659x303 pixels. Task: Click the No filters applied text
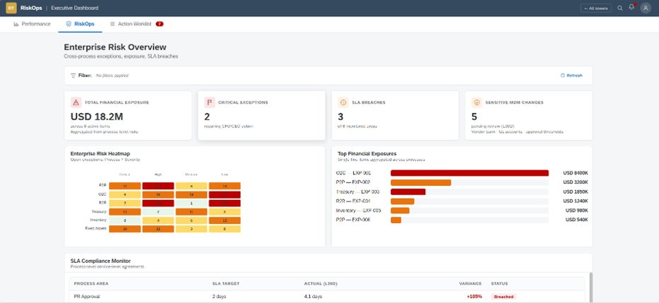pyautogui.click(x=112, y=76)
